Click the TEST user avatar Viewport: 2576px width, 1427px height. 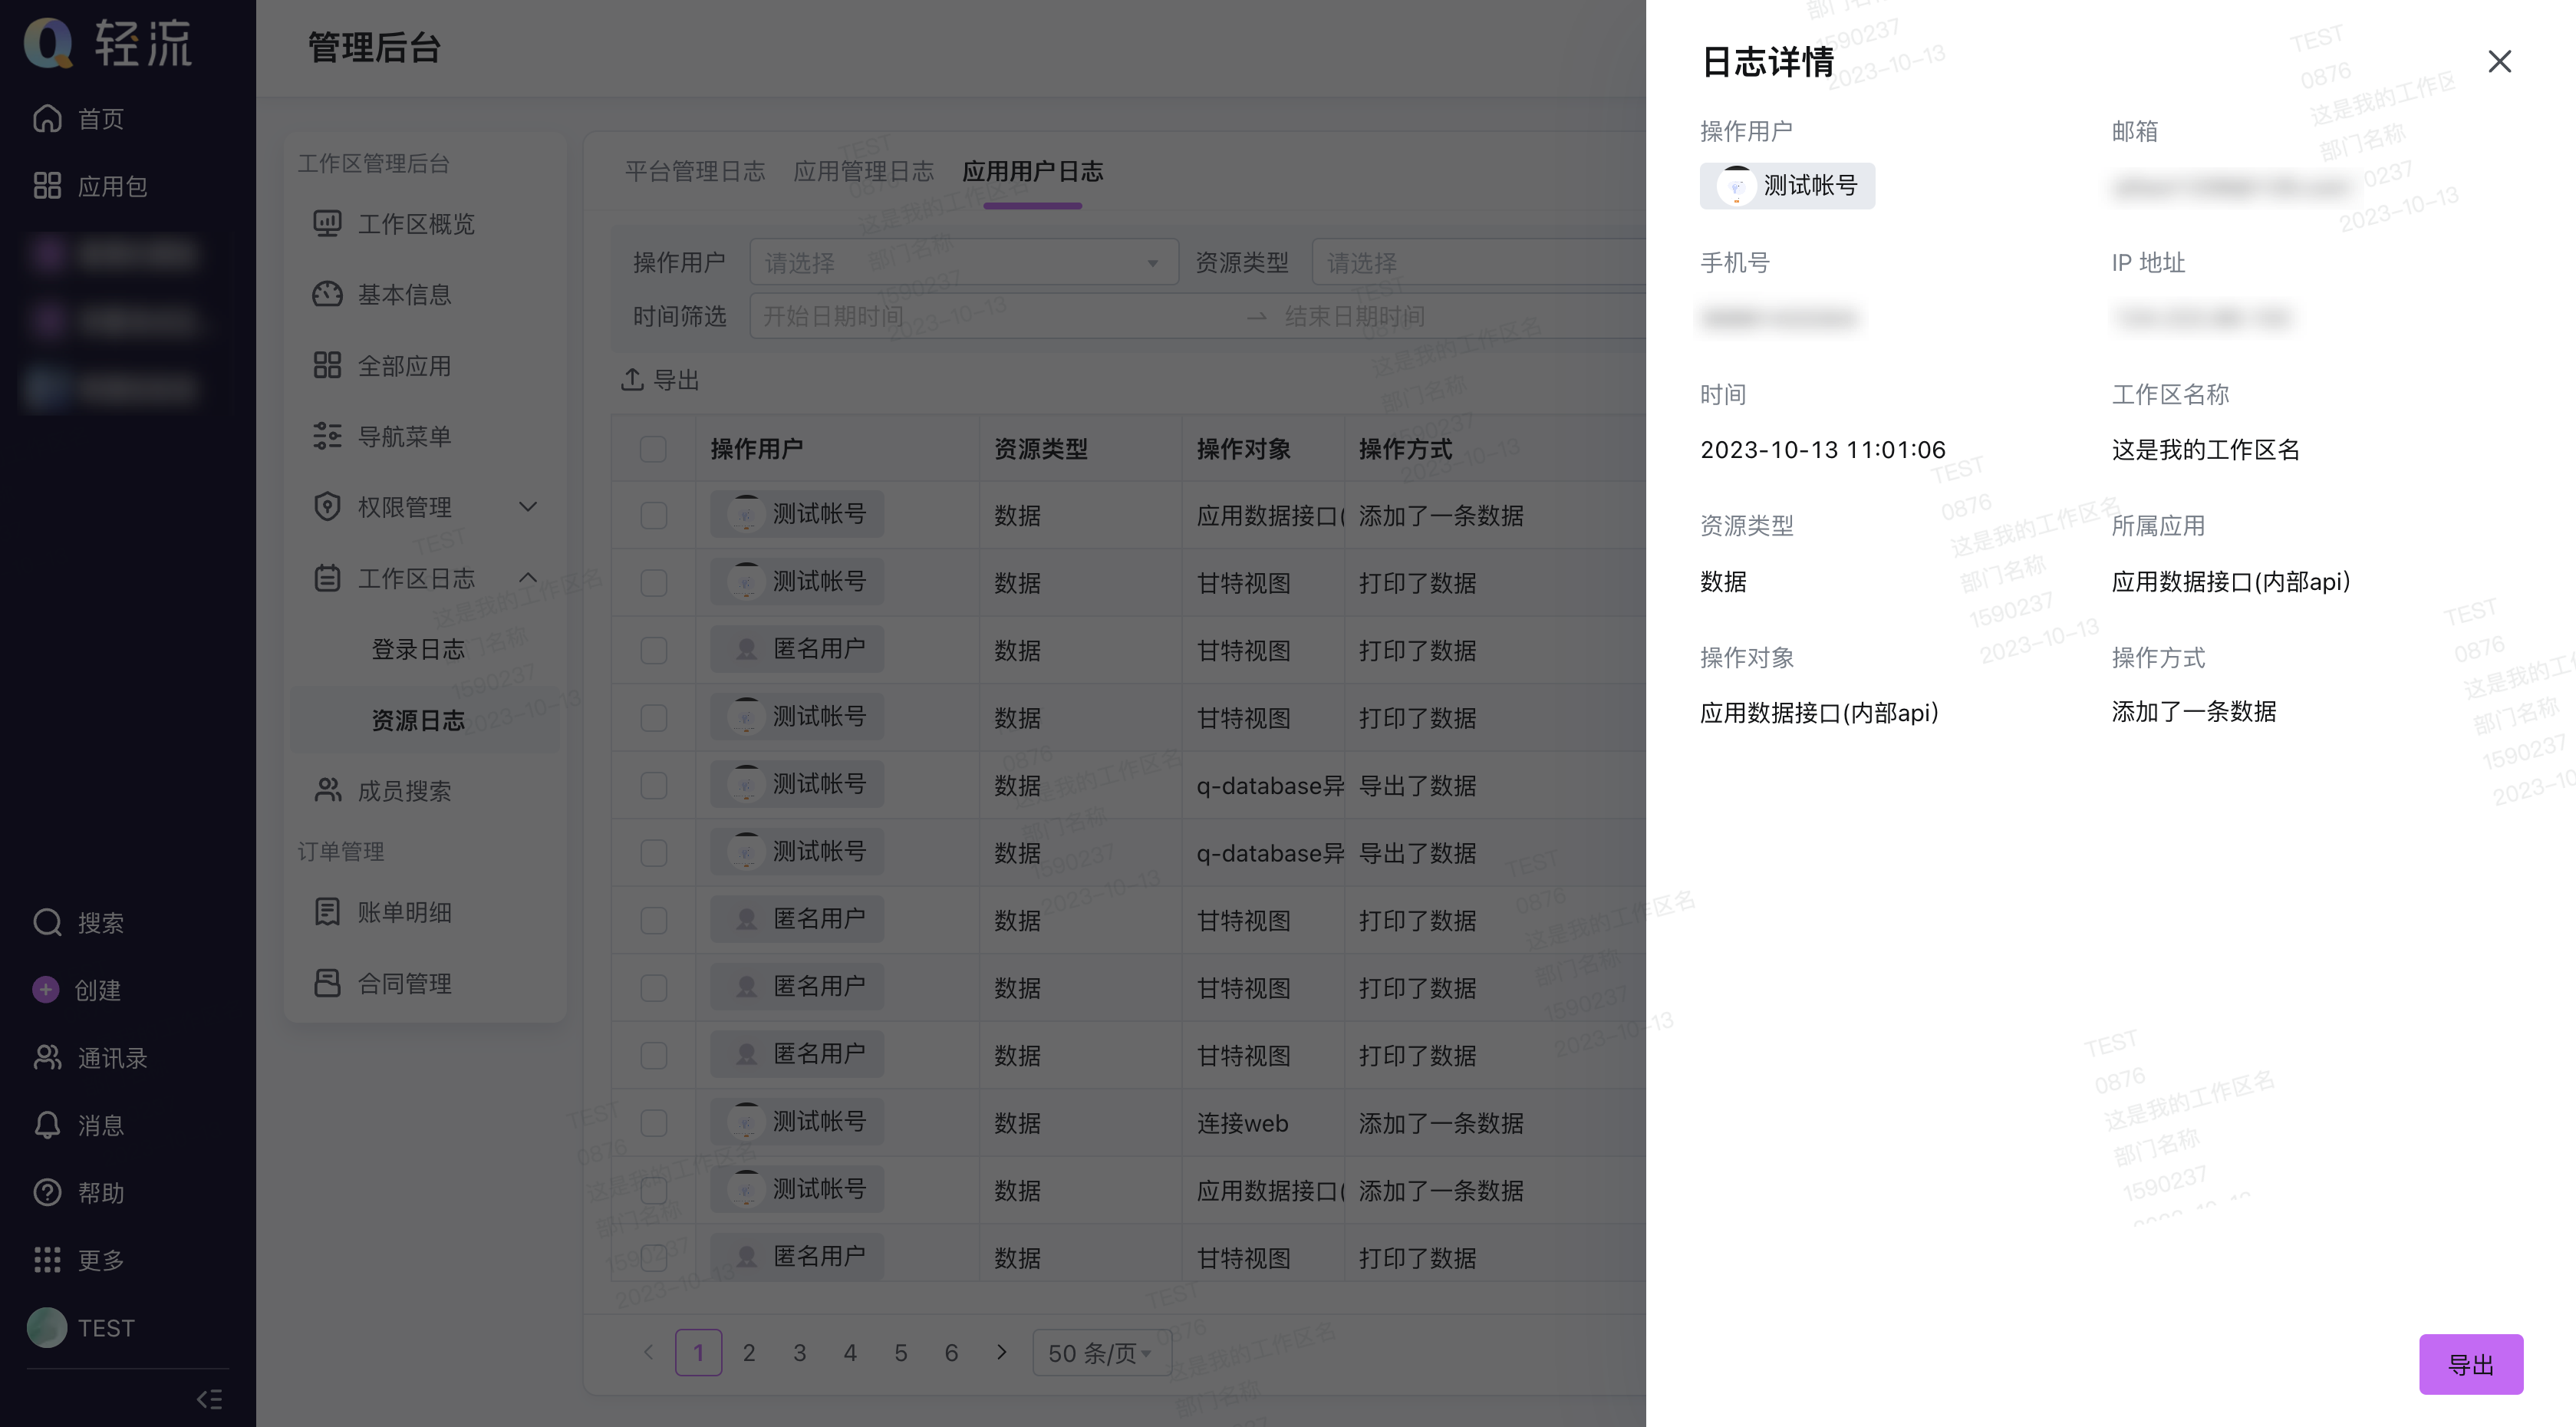(x=47, y=1327)
